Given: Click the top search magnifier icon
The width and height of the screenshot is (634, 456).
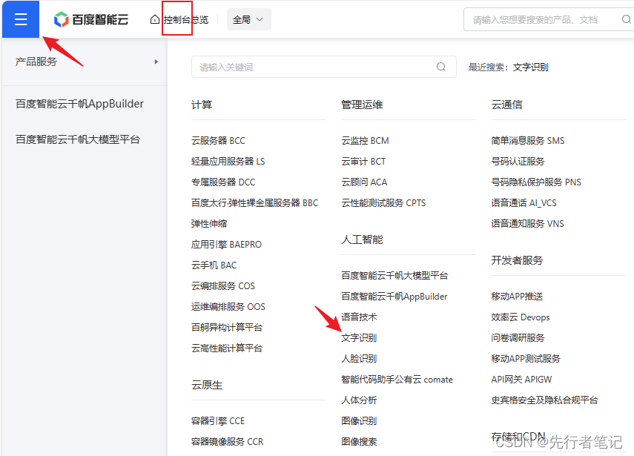Looking at the screenshot, I should (x=626, y=19).
